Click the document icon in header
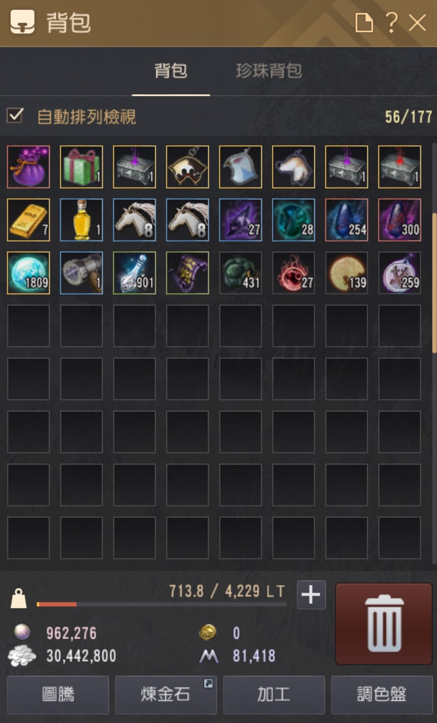The height and width of the screenshot is (723, 437). pyautogui.click(x=364, y=23)
